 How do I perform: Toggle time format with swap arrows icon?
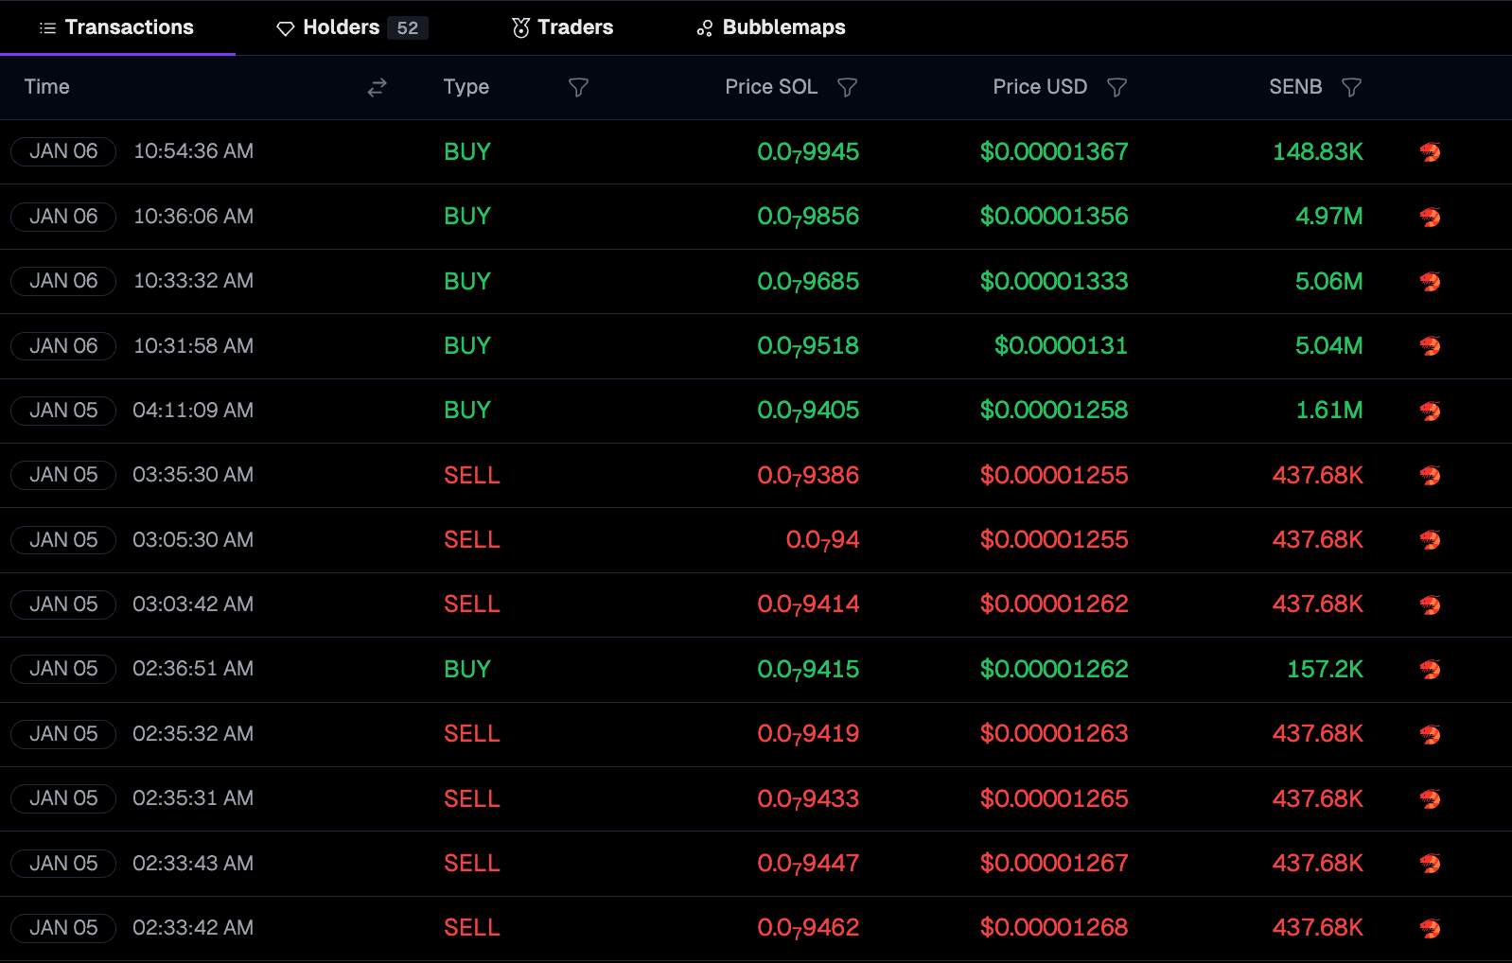(377, 87)
